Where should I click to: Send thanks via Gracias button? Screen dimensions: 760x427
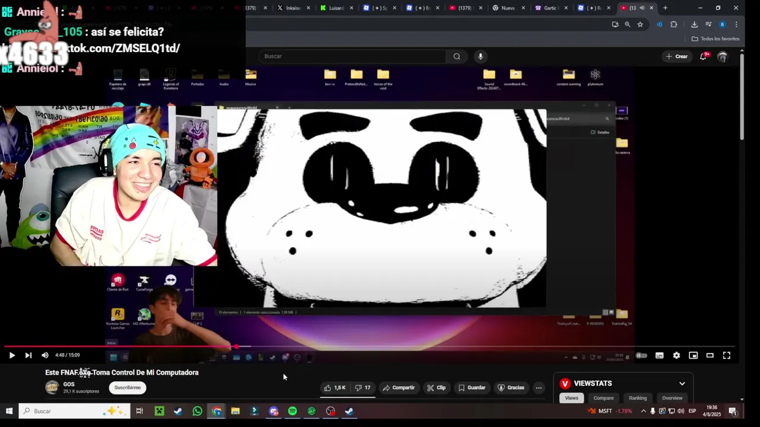pos(511,388)
